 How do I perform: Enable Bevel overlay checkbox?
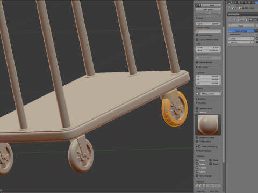211,164
